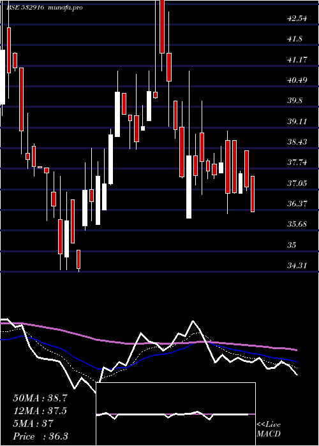
Task: Click the Price : 36.3 reading
Action: pyautogui.click(x=40, y=436)
